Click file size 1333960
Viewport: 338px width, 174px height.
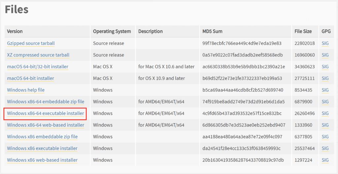click(304, 125)
